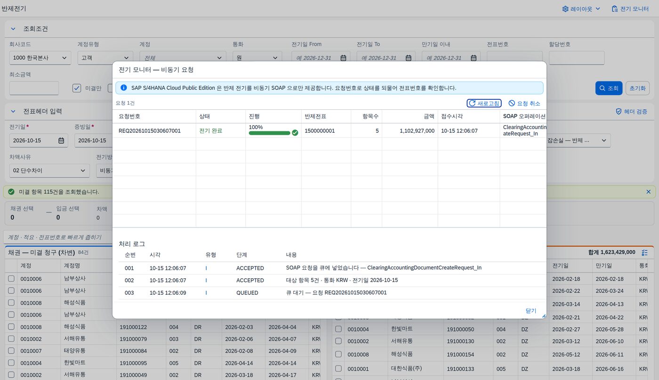Click the green completion check icon
This screenshot has width=659, height=380.
295,133
